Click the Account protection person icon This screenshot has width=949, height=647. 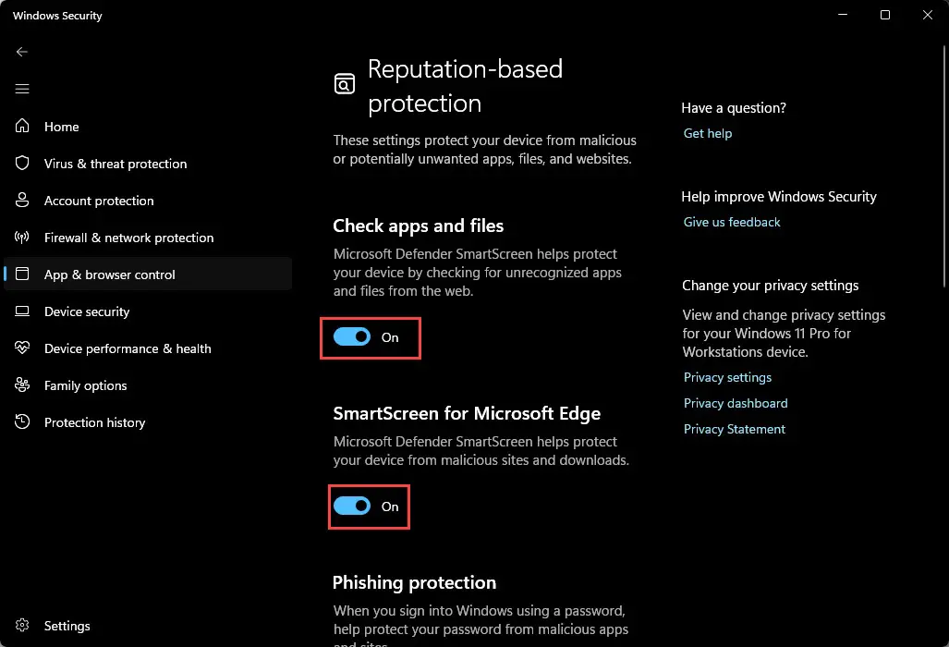[22, 200]
